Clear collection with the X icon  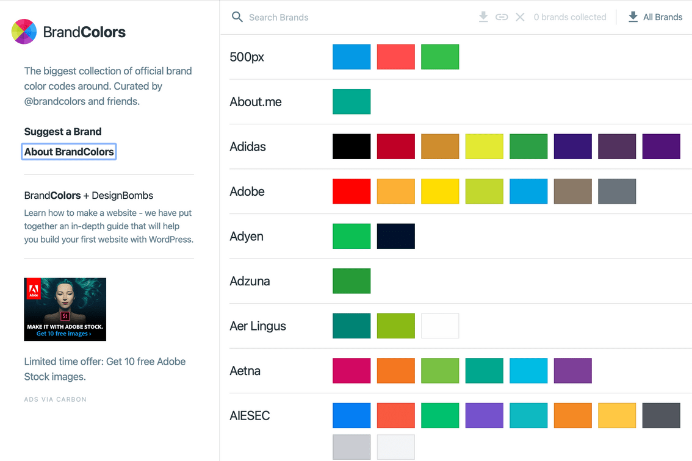pos(521,17)
